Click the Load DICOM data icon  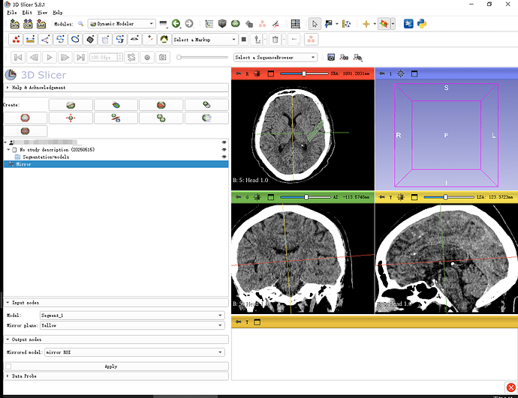(x=28, y=24)
